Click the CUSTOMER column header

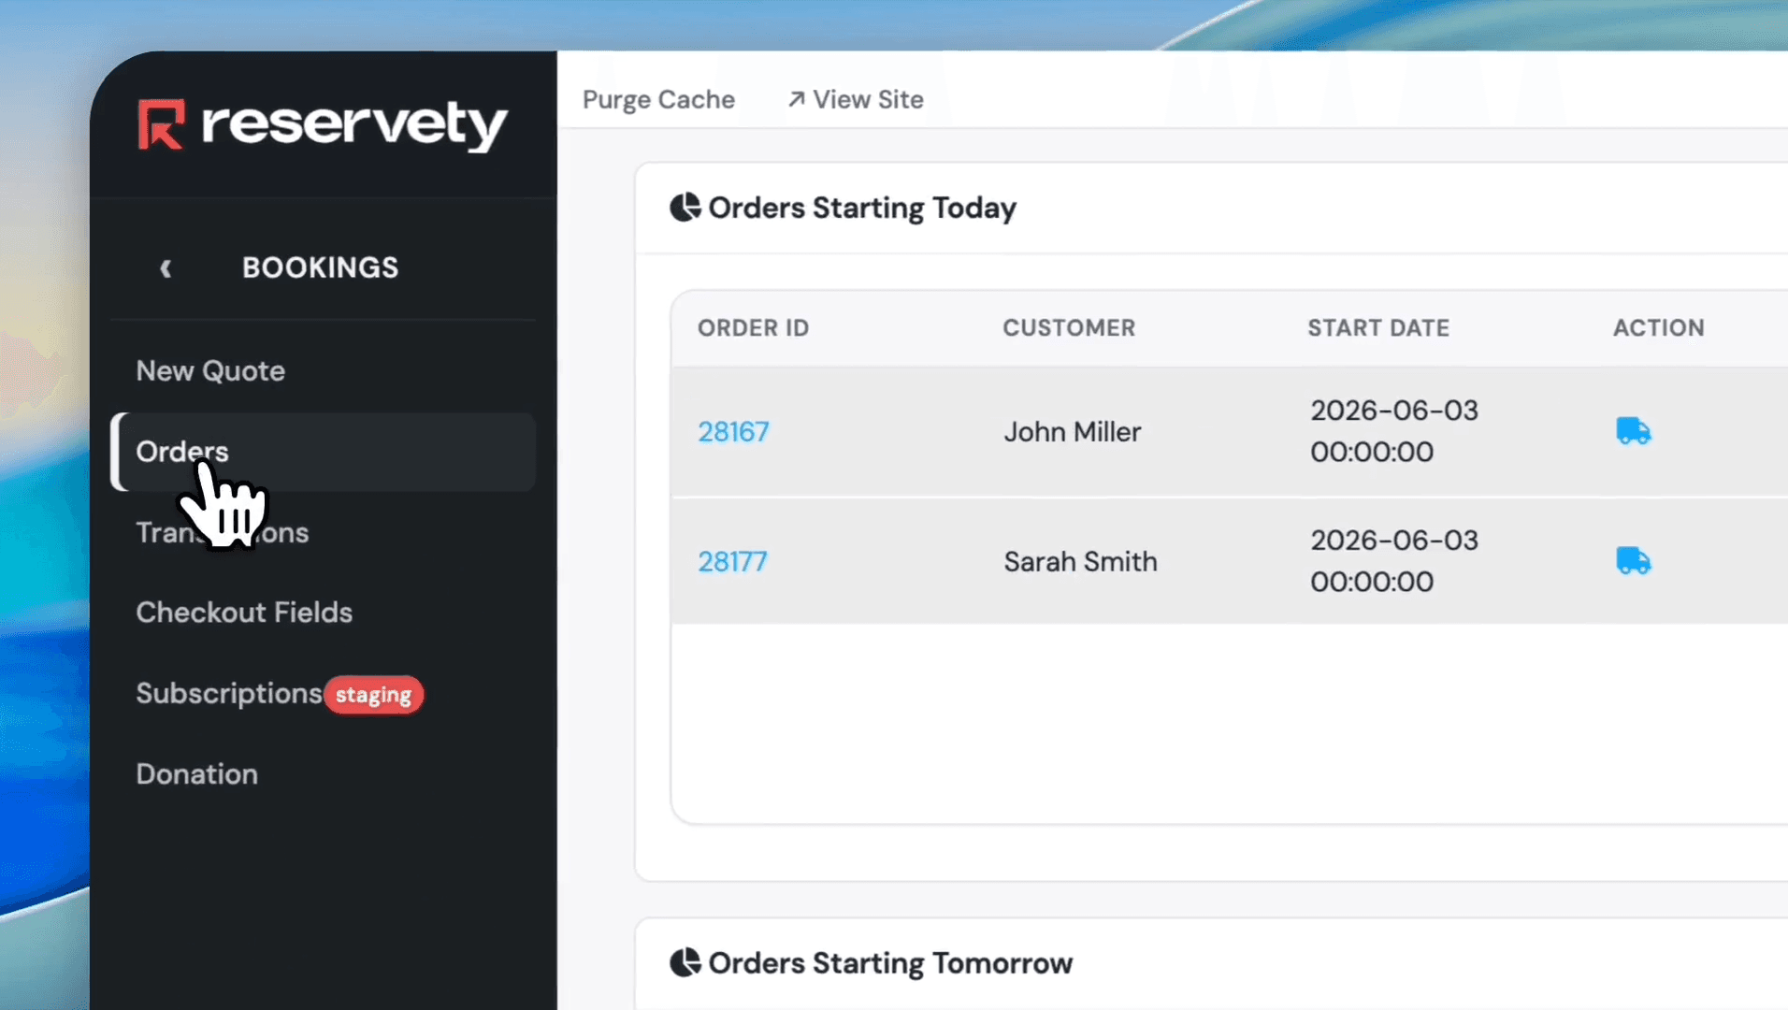pos(1069,328)
